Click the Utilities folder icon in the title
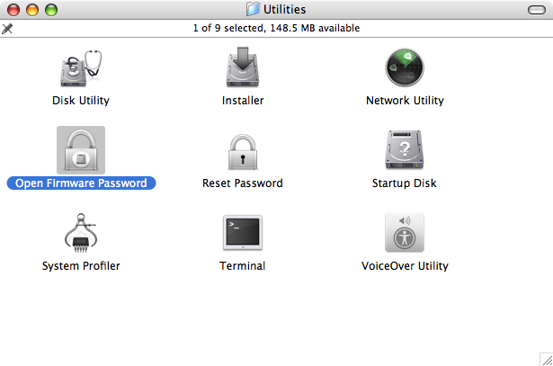553x366 pixels. click(x=254, y=9)
